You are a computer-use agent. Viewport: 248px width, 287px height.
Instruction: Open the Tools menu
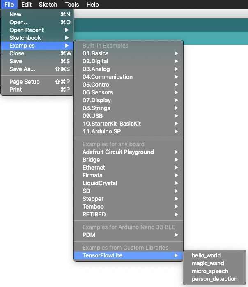[x=72, y=5]
